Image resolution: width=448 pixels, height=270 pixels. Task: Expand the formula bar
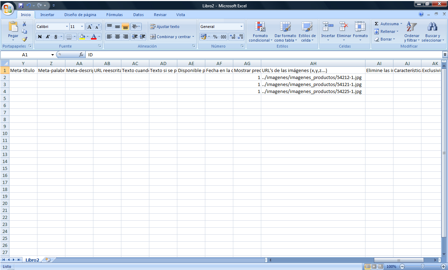pos(445,55)
